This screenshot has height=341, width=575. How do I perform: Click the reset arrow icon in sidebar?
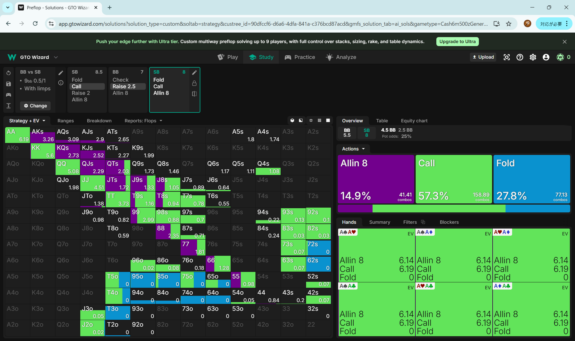8,73
